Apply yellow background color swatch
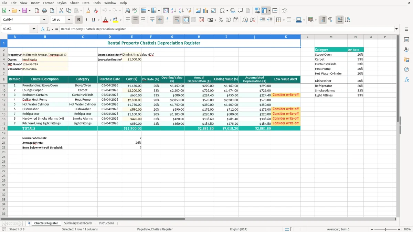Viewport: 413px width, 232px height. [116, 20]
